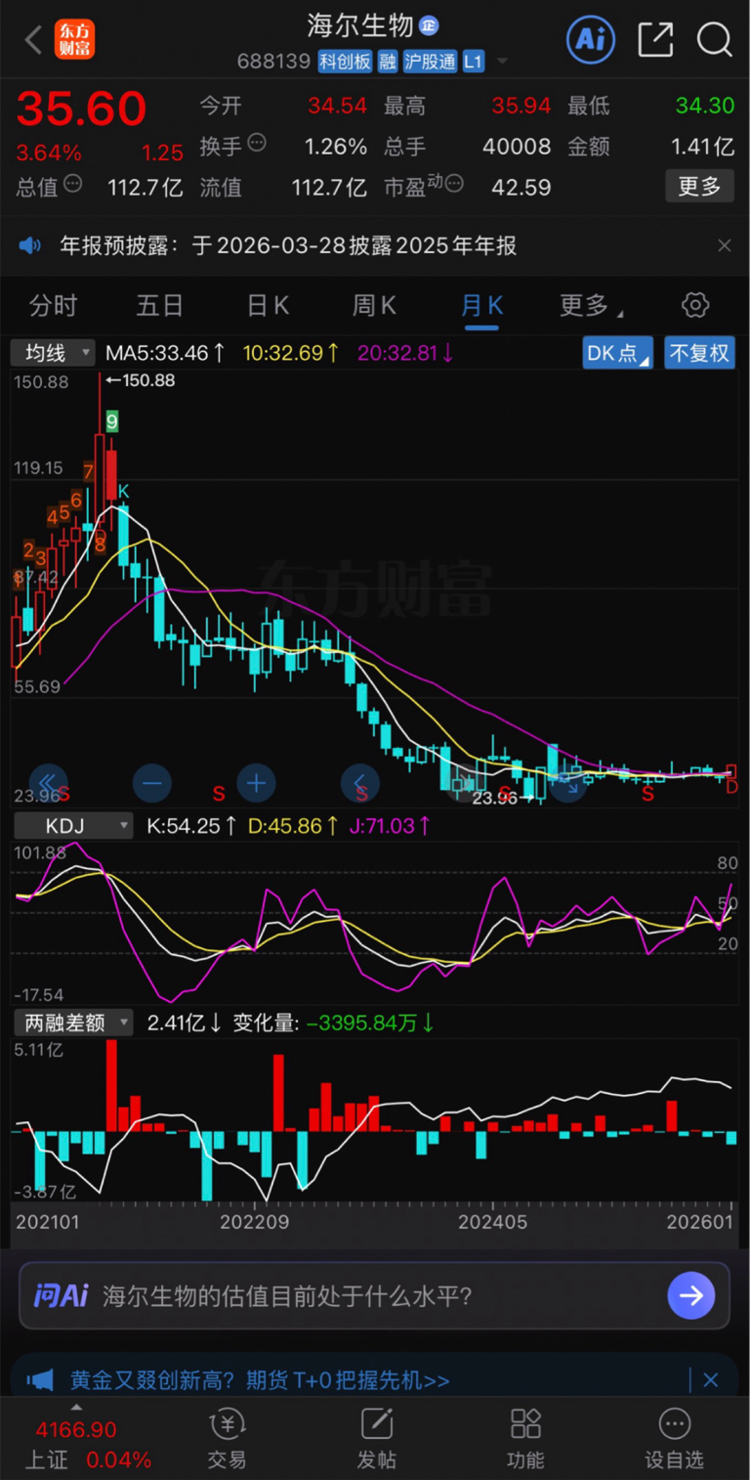Viewport: 750px width, 1480px height.
Task: Tap the 更多 button in quote panel
Action: point(699,186)
